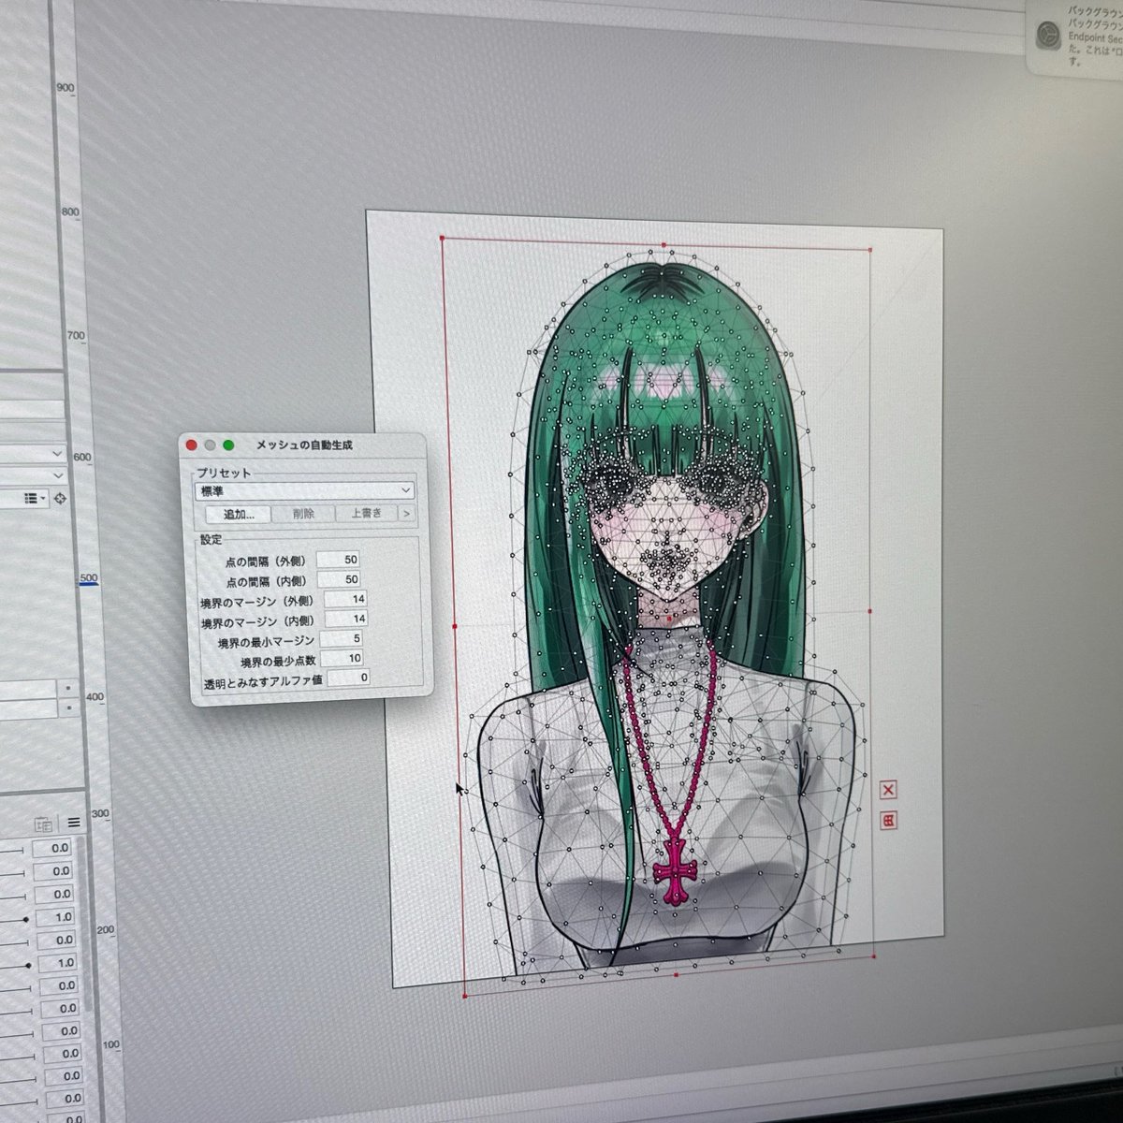
Task: Edit the 点の間隔（外側） value field
Action: pyautogui.click(x=339, y=559)
